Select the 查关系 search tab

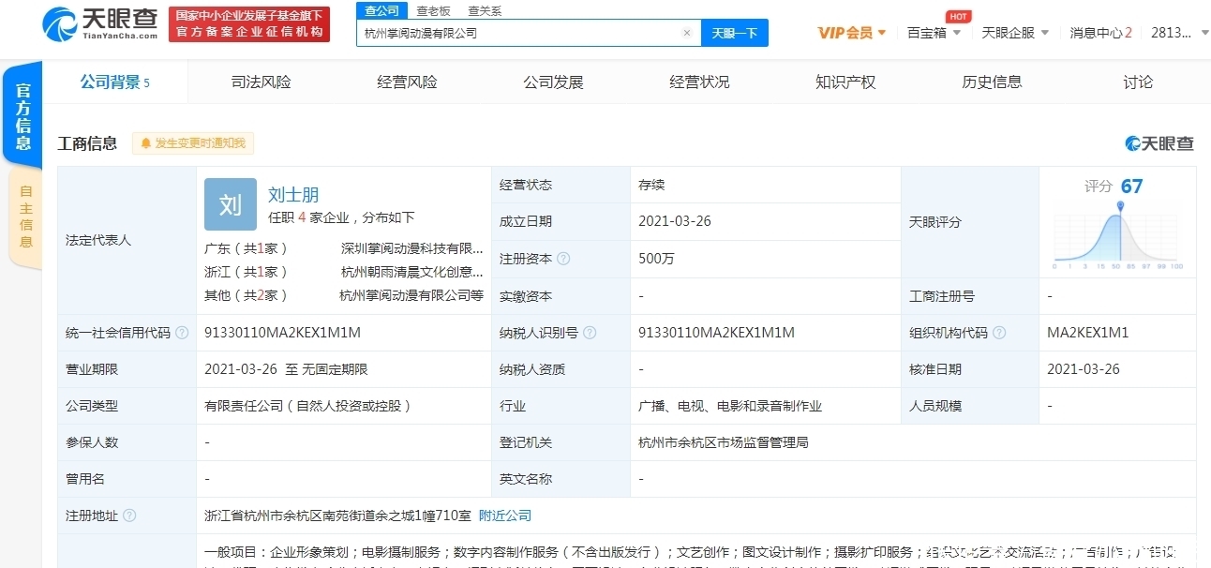[x=485, y=10]
